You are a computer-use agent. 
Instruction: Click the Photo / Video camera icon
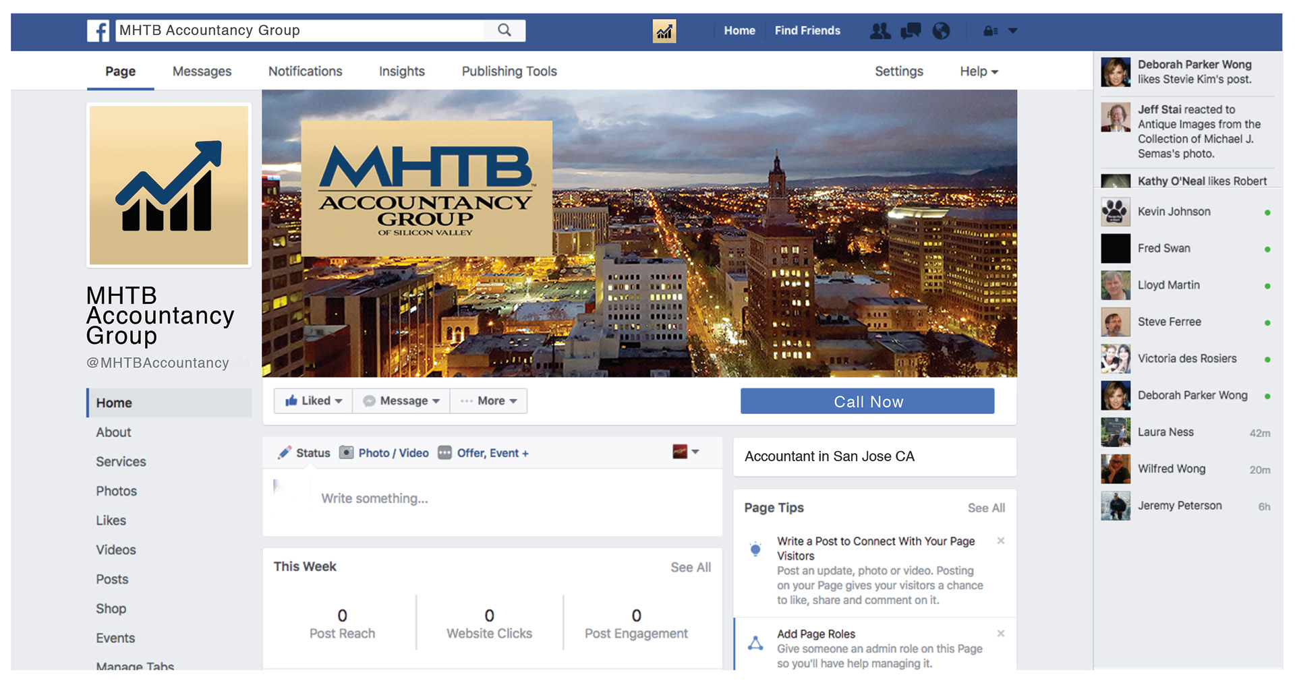[346, 452]
